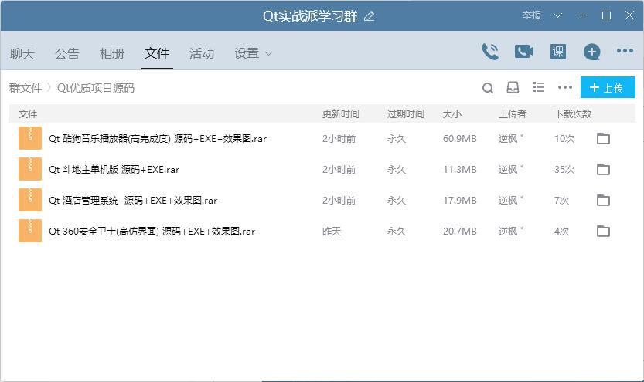Screen dimensions: 644x382
Task: Open the 活动 tab
Action: (x=202, y=53)
